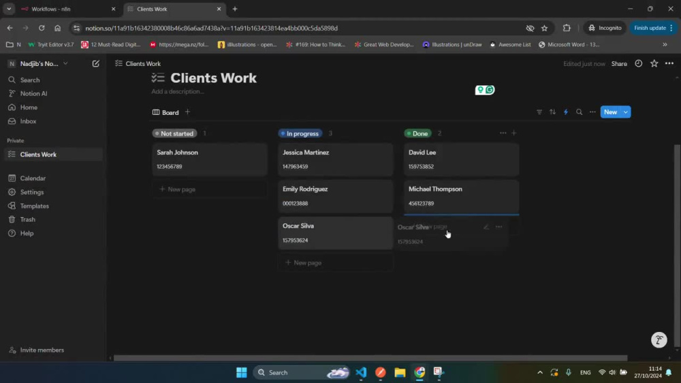Click taskbar Search box
681x383 pixels.
(x=302, y=372)
